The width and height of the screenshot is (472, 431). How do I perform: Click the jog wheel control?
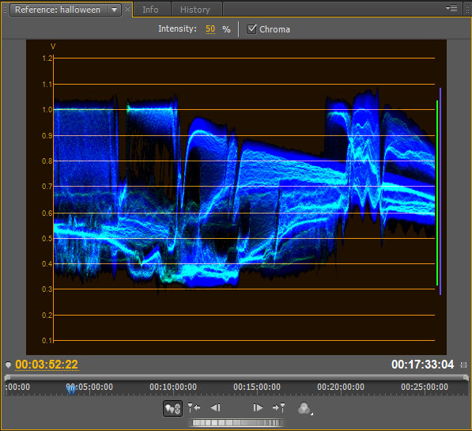pos(236,423)
